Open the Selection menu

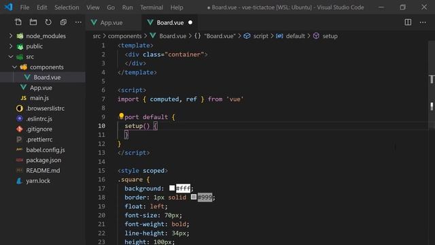click(67, 7)
